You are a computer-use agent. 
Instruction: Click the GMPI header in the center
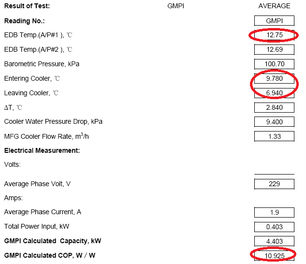pos(175,6)
